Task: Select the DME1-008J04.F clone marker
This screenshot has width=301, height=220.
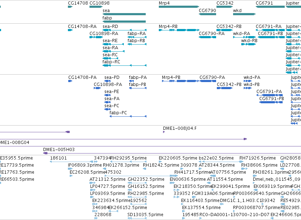Action: (x=164, y=132)
